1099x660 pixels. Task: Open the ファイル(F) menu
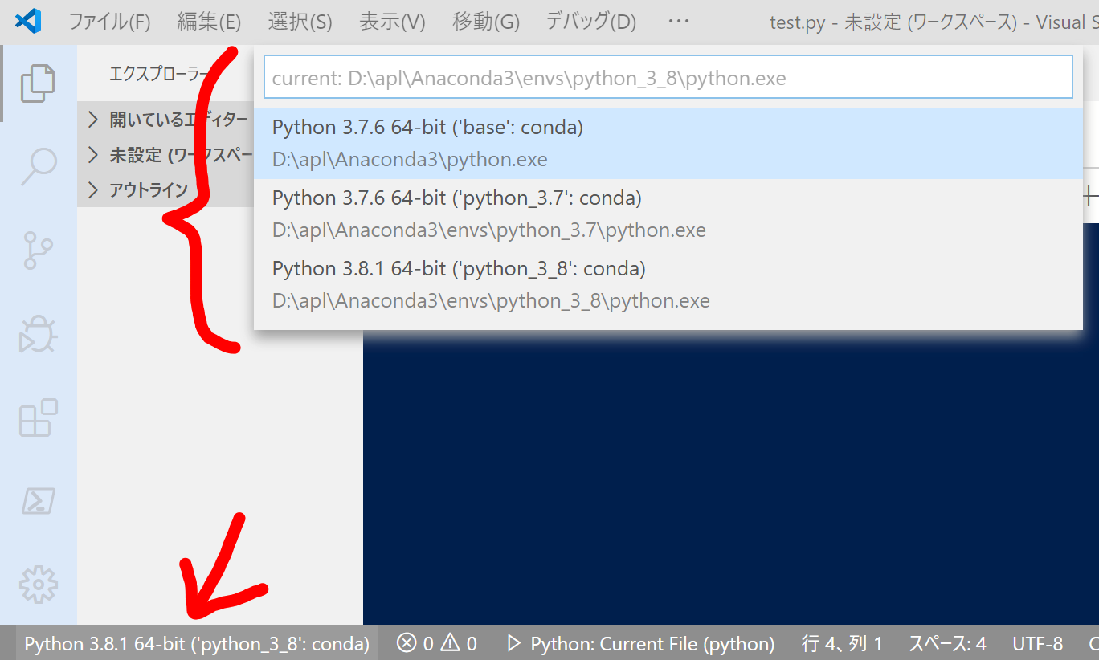point(110,22)
